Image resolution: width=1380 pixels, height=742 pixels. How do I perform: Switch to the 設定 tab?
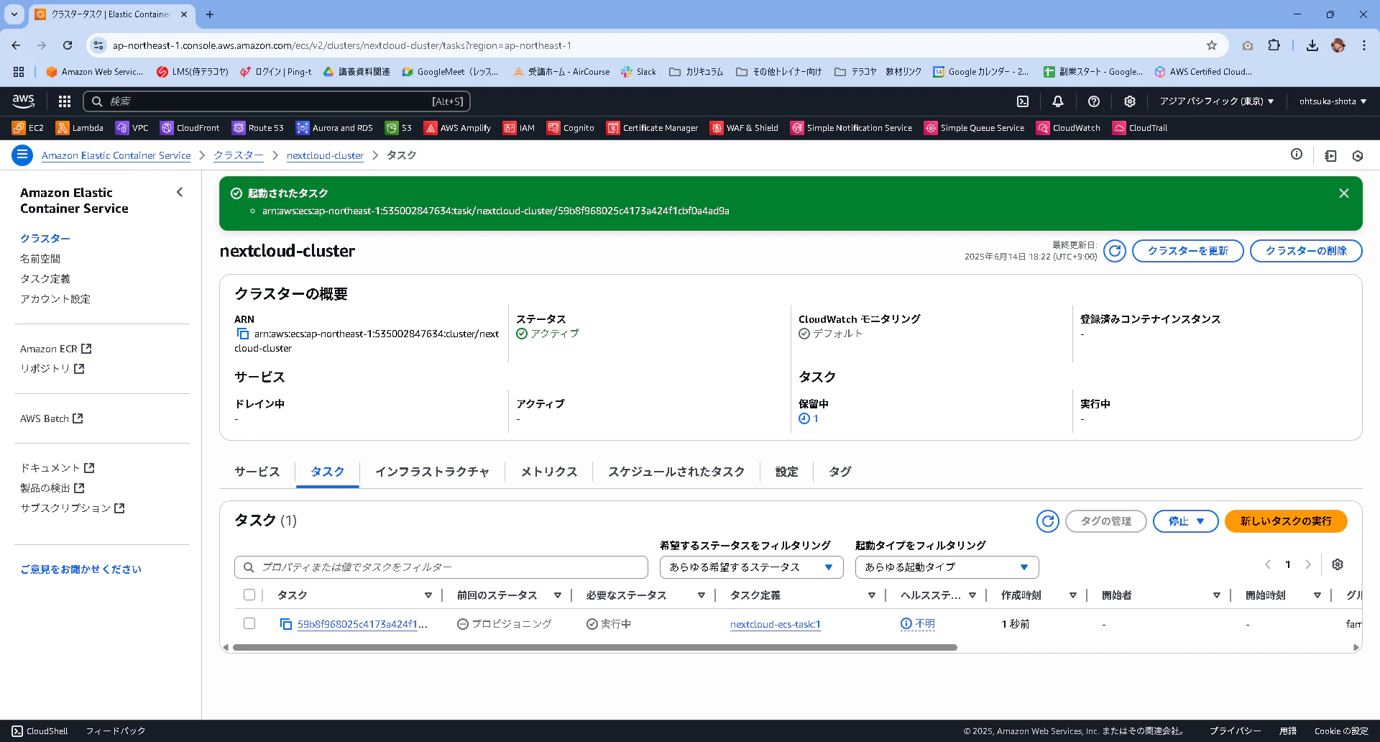(787, 472)
